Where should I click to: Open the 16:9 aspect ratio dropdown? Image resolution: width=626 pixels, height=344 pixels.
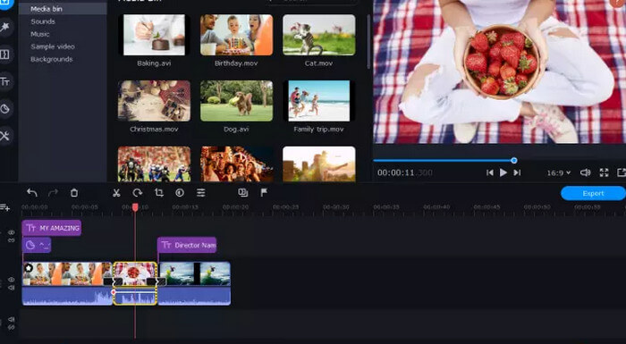pyautogui.click(x=559, y=172)
